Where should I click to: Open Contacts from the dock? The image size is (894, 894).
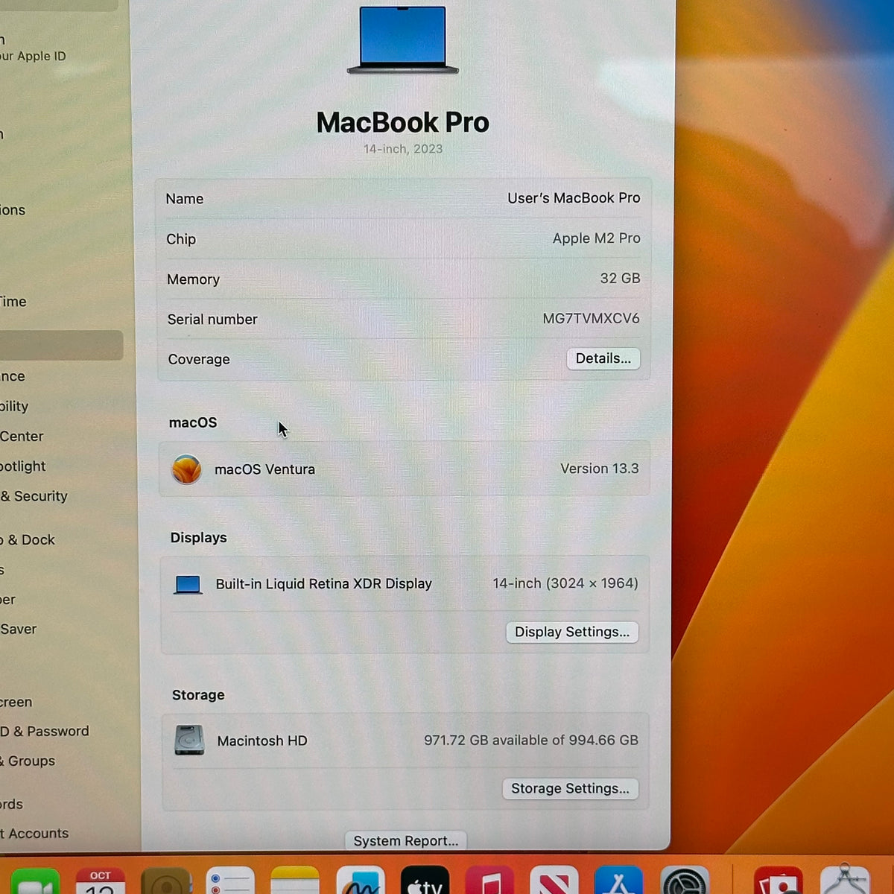point(166,881)
